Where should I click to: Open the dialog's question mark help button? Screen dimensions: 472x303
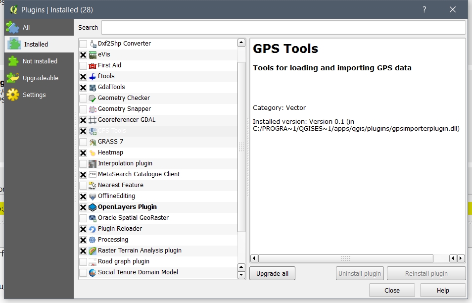(424, 9)
